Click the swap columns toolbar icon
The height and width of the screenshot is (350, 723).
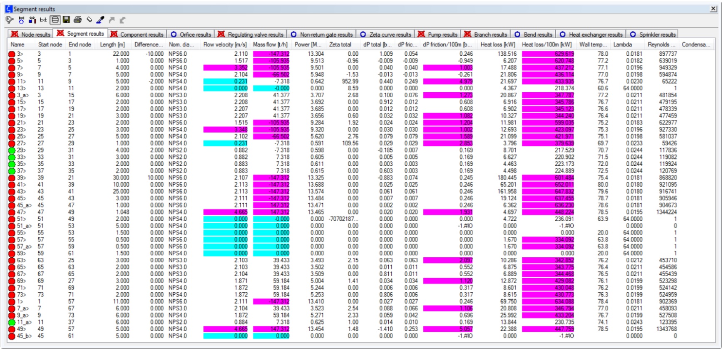[x=32, y=20]
